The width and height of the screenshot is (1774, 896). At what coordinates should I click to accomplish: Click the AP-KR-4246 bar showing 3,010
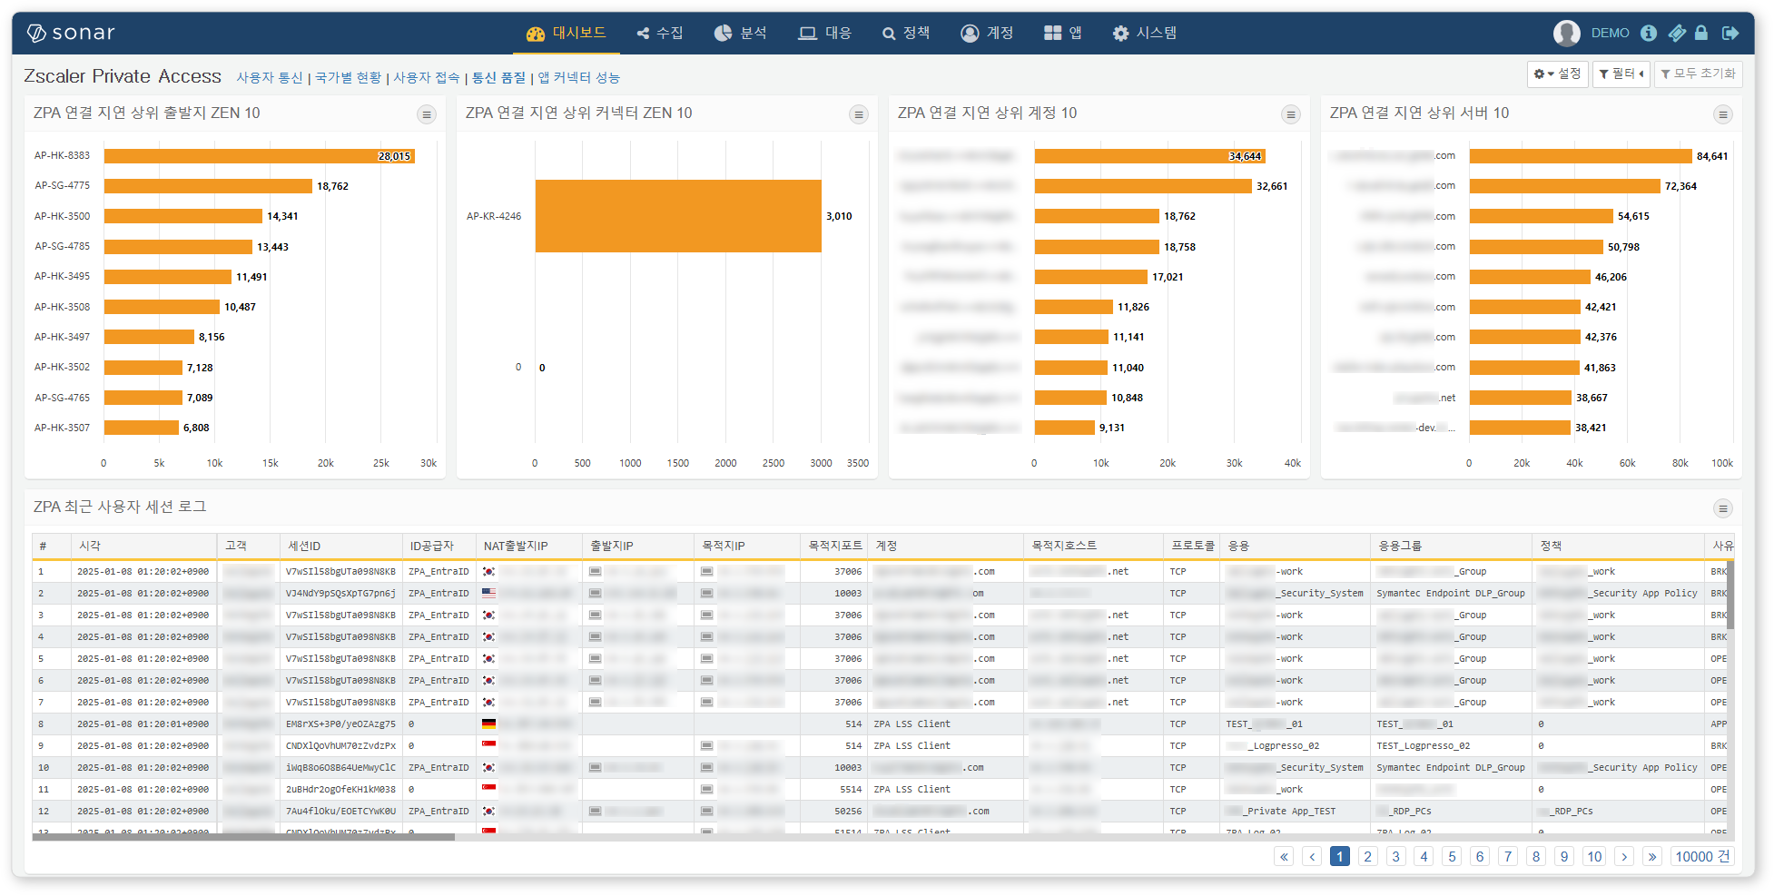point(678,216)
